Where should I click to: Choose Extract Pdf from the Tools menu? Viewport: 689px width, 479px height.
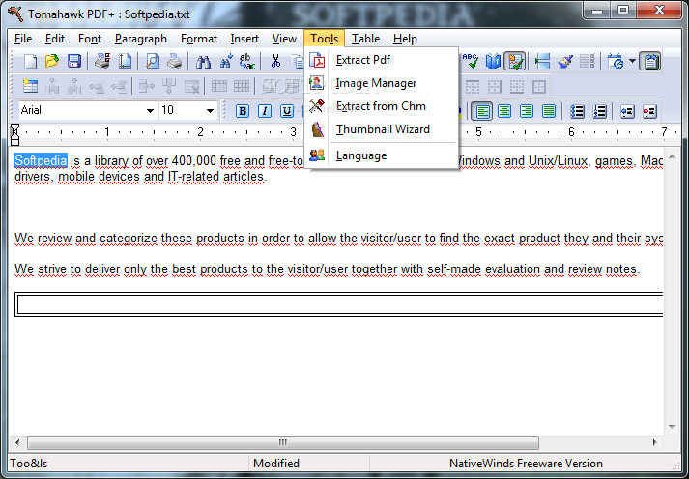382,60
